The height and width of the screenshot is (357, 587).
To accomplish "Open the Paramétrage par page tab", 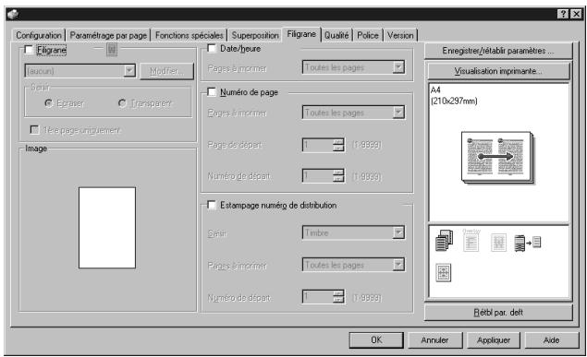I will coord(108,35).
